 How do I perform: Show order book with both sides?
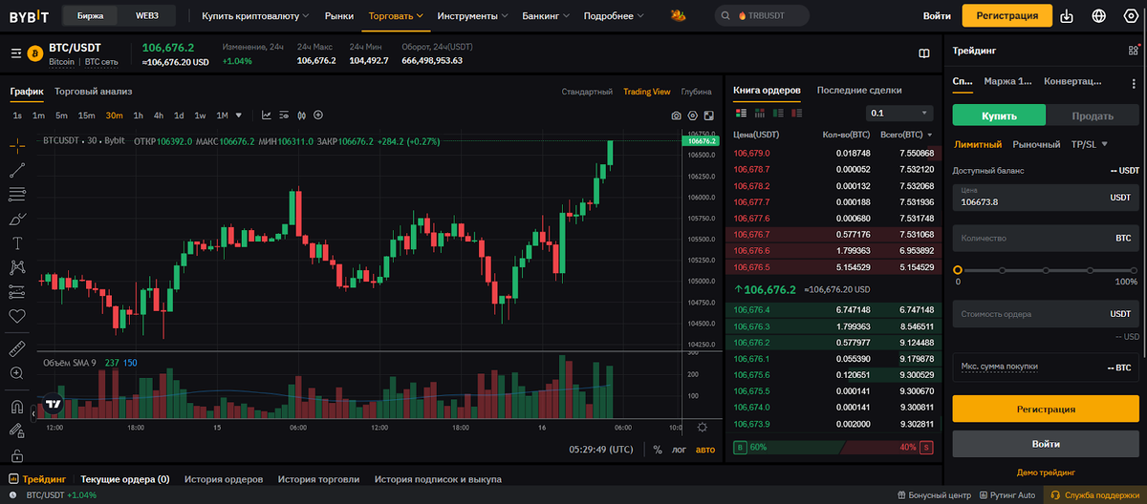click(740, 113)
